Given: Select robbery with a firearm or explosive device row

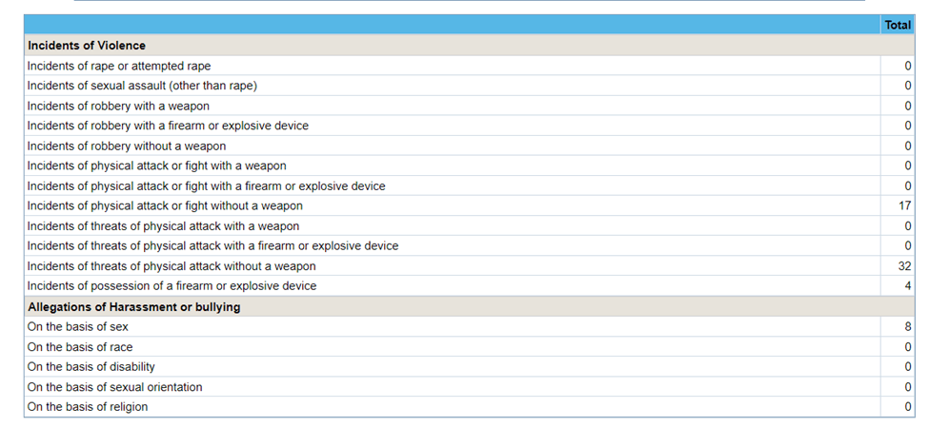Looking at the screenshot, I should 168,126.
